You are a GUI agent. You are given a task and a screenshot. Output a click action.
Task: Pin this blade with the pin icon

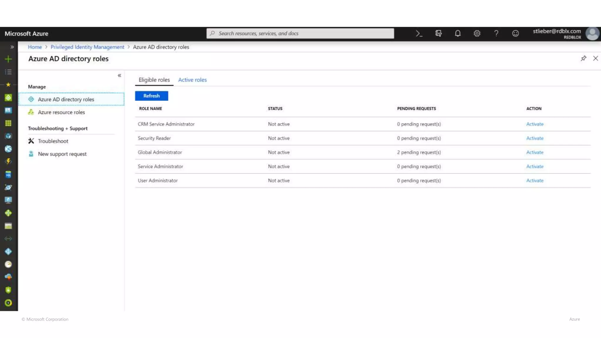583,58
